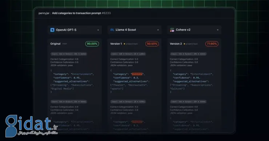Open the Llama 4 Scout dropdown arrow
The height and width of the screenshot is (141, 269).
(x=158, y=30)
